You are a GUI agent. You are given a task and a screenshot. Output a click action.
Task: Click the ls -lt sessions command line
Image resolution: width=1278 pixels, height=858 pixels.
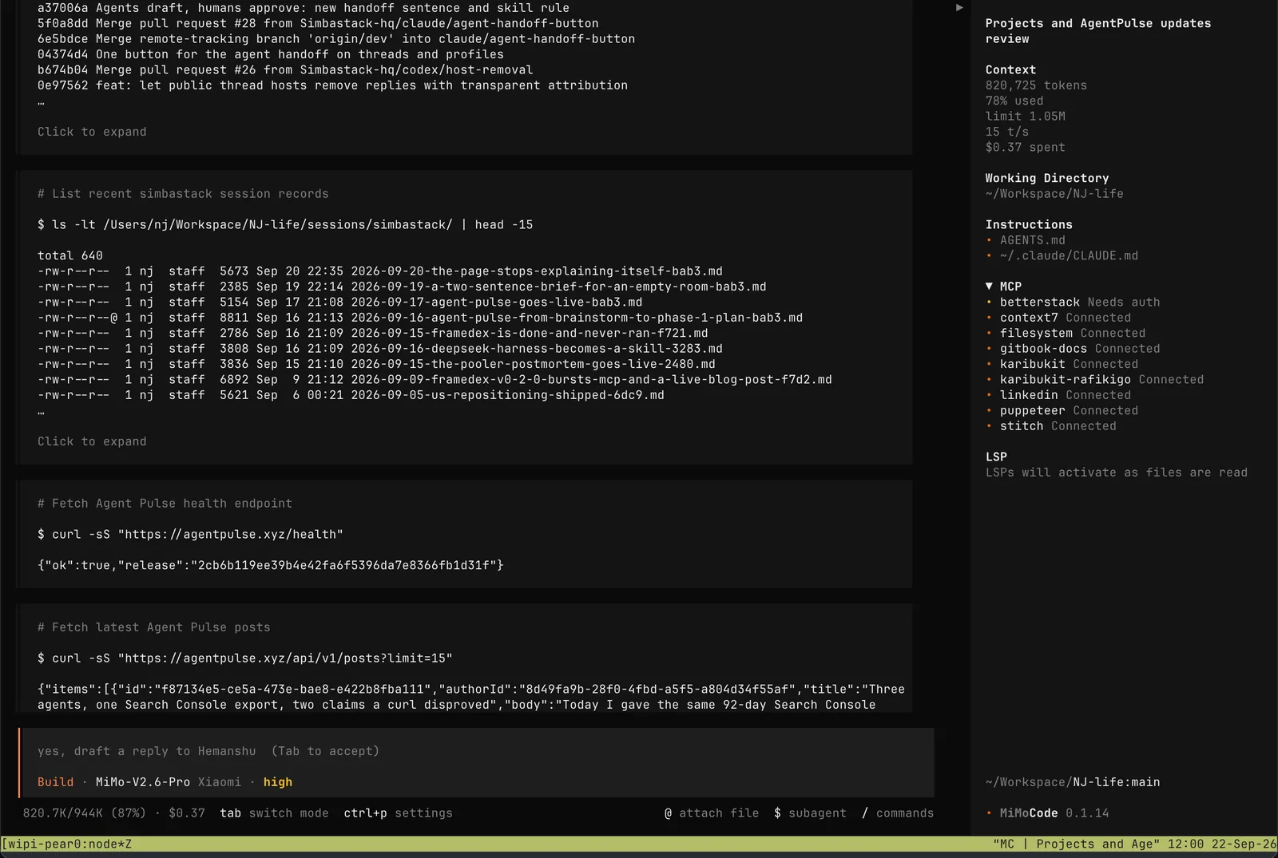pyautogui.click(x=285, y=225)
